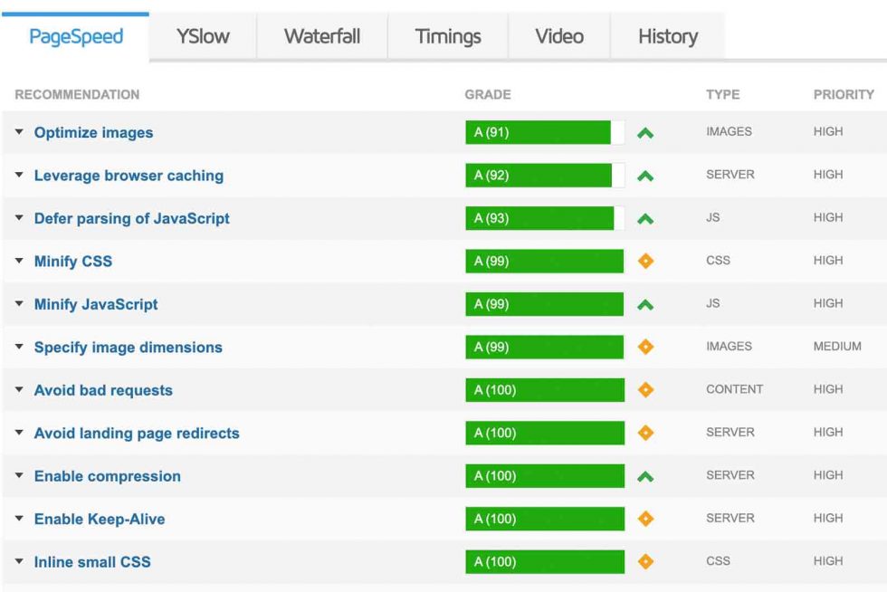Open the Minify CSS recommendation
Screen dimensions: 887x592
coord(73,262)
